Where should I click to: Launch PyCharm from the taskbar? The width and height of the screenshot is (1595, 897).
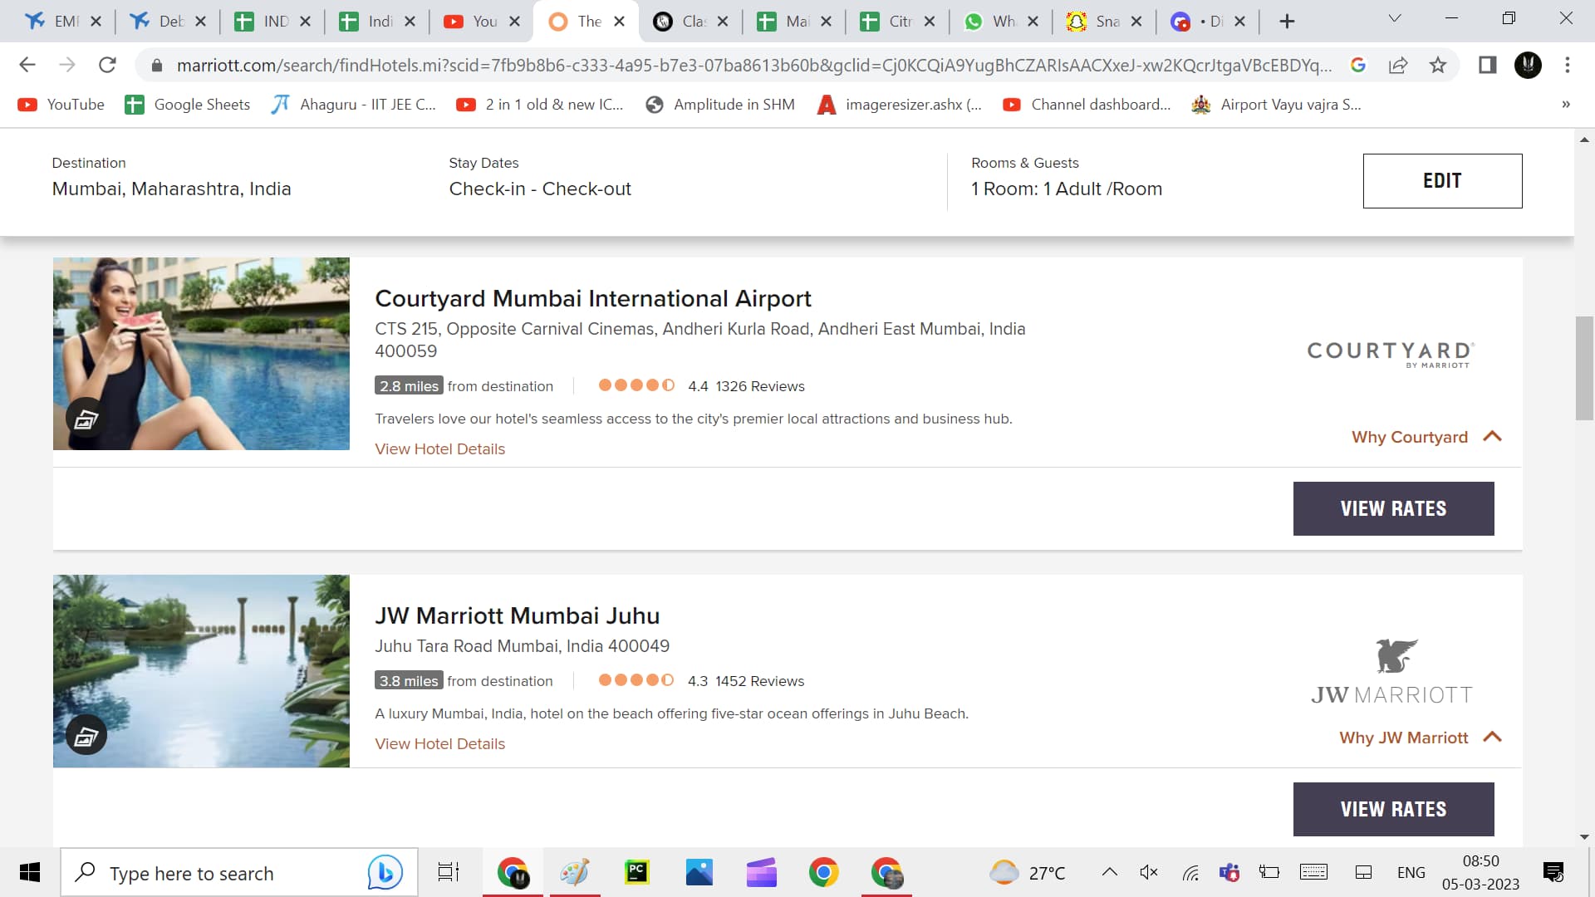[x=636, y=872]
